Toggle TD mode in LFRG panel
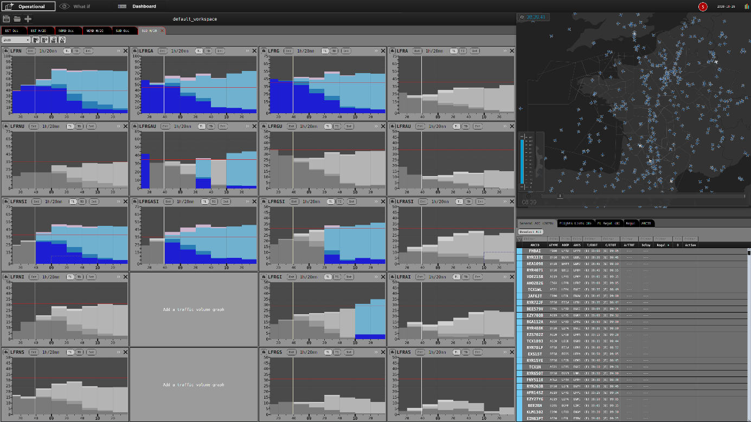 click(333, 51)
